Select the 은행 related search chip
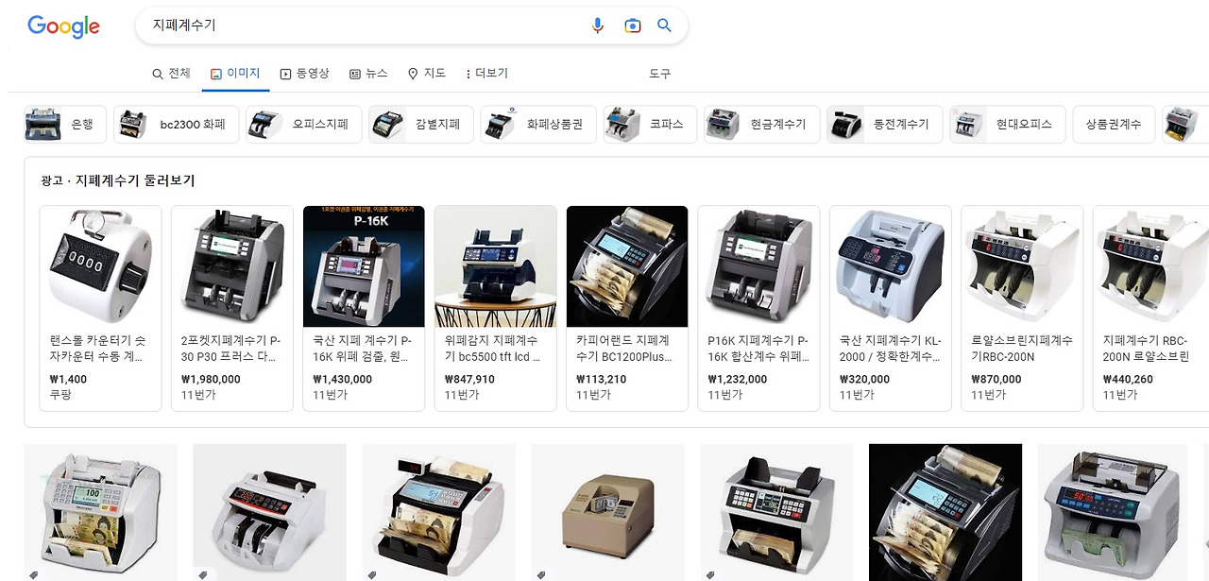Image resolution: width=1209 pixels, height=581 pixels. click(x=62, y=124)
